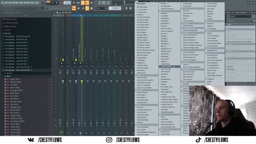Viewport: 256px width, 144px height.
Task: Open the PATTERNS menu
Action: 15,3
